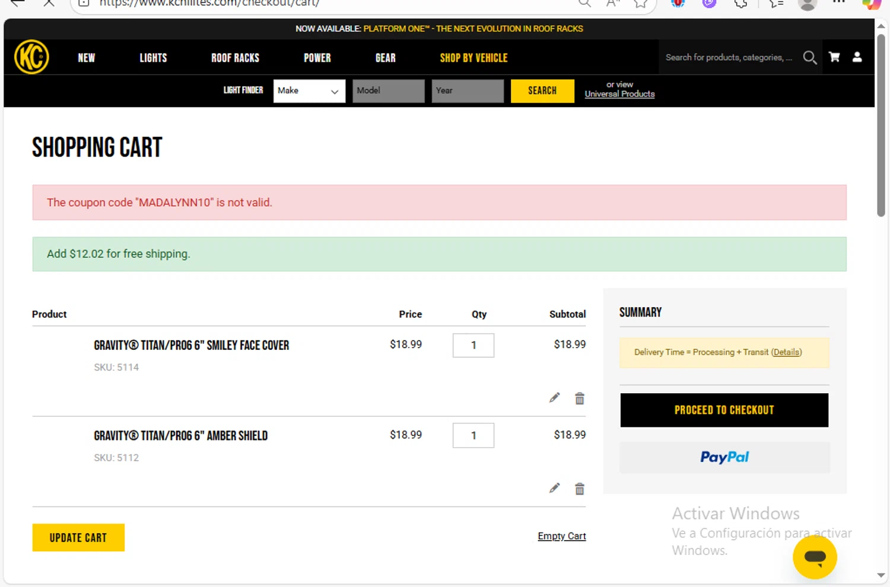
Task: Follow the Universal Products link
Action: pyautogui.click(x=619, y=94)
